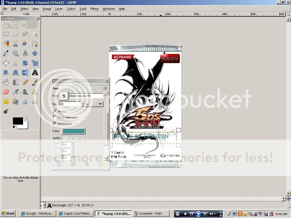Open the Colors menu

[71, 9]
